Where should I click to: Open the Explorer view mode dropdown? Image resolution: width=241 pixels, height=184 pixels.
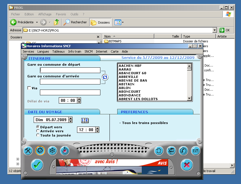click(123, 22)
